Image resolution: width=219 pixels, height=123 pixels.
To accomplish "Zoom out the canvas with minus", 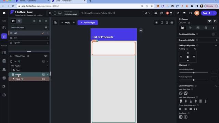I will (x=62, y=23).
